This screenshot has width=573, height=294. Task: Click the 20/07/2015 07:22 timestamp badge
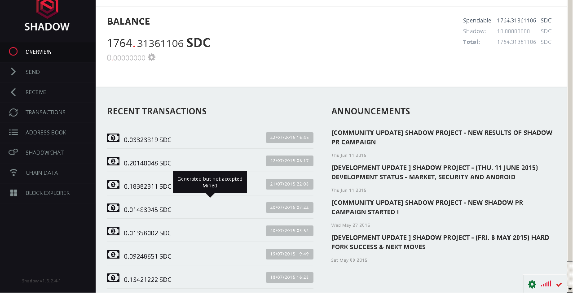click(290, 208)
